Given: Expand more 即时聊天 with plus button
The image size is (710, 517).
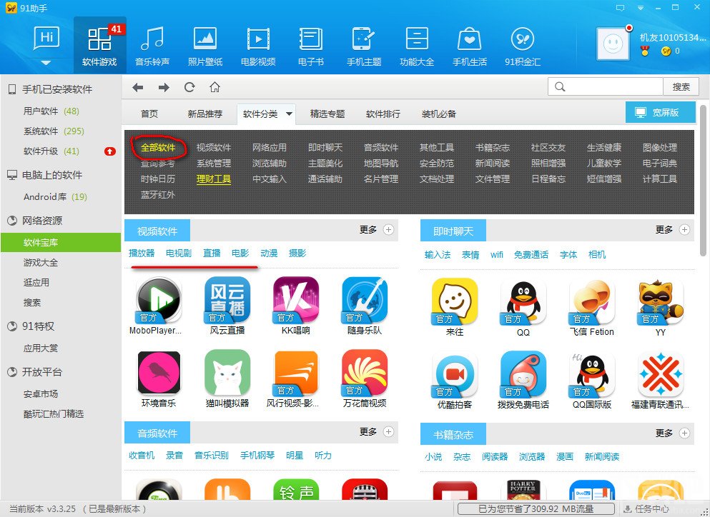Looking at the screenshot, I should 684,229.
